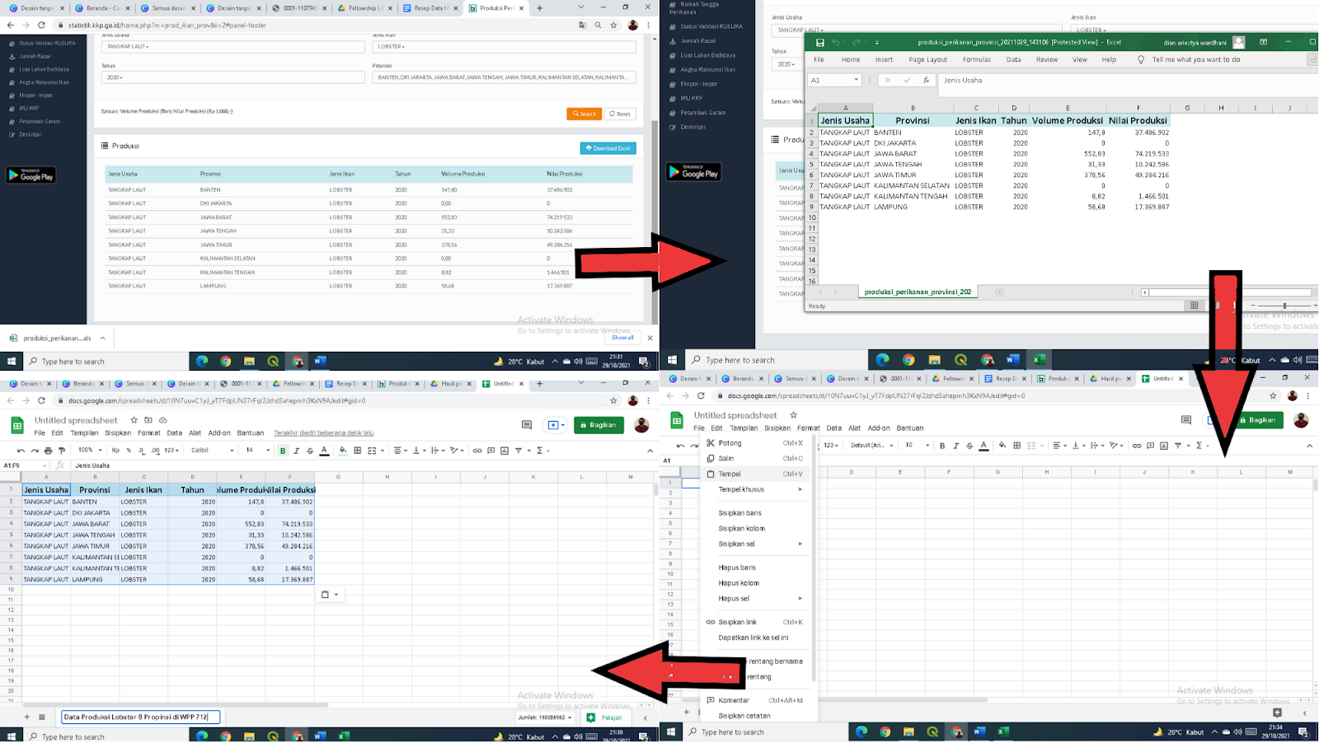
Task: Click the Print icon in the Sheets toolbar
Action: coord(48,451)
